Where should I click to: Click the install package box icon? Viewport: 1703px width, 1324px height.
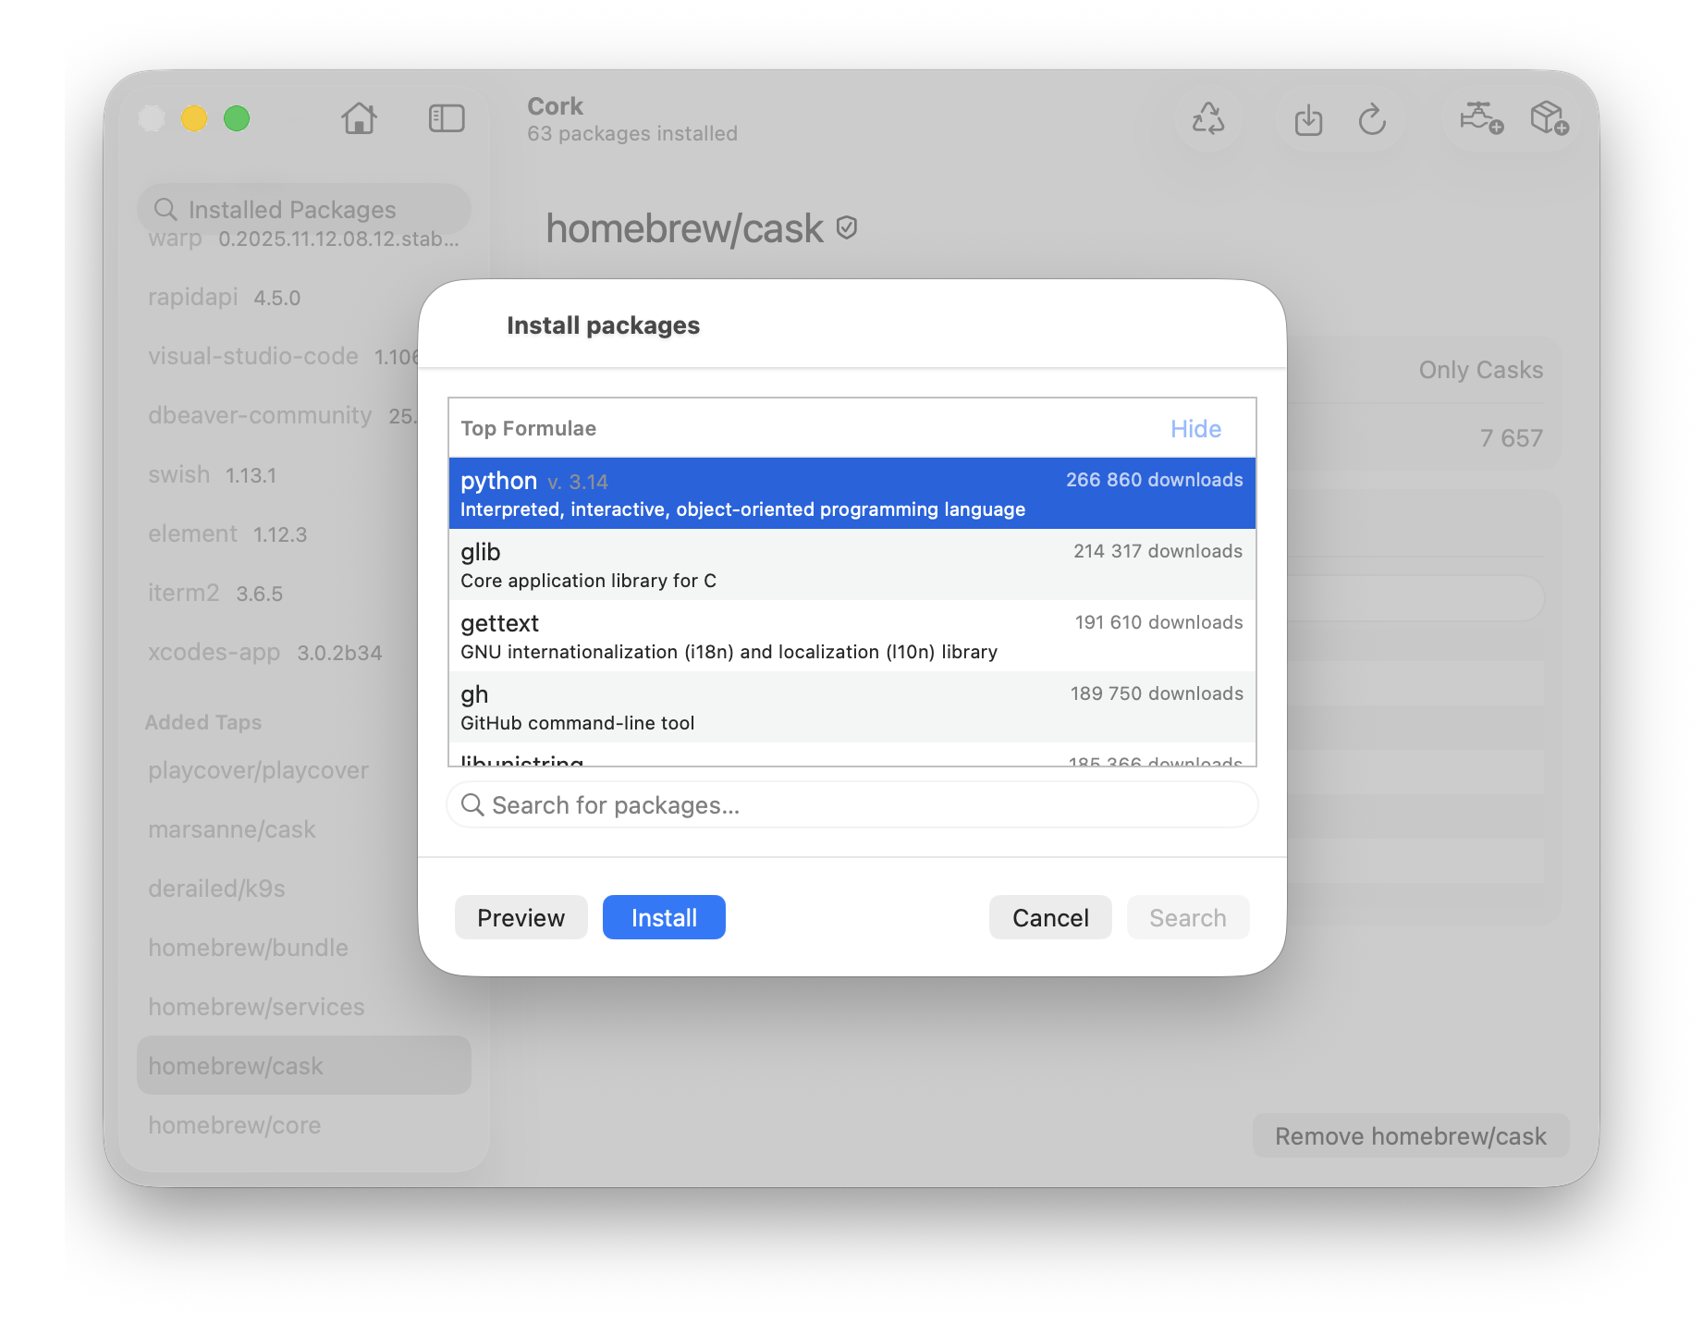[1549, 118]
